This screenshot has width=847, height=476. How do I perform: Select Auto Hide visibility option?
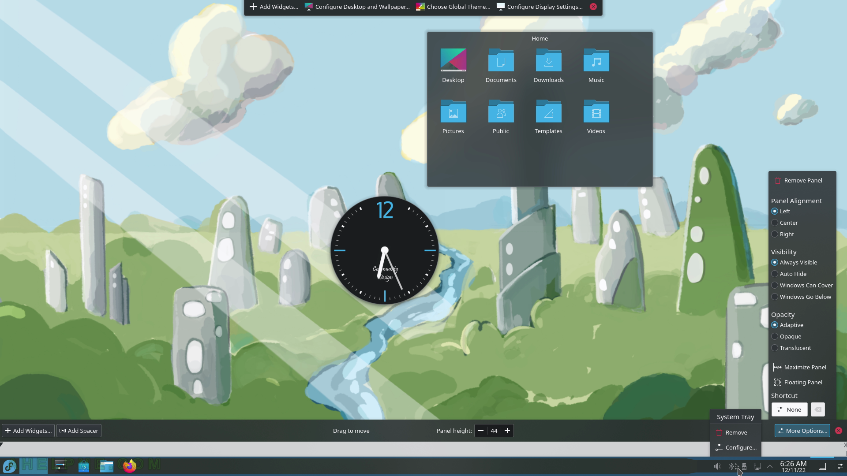pyautogui.click(x=789, y=274)
